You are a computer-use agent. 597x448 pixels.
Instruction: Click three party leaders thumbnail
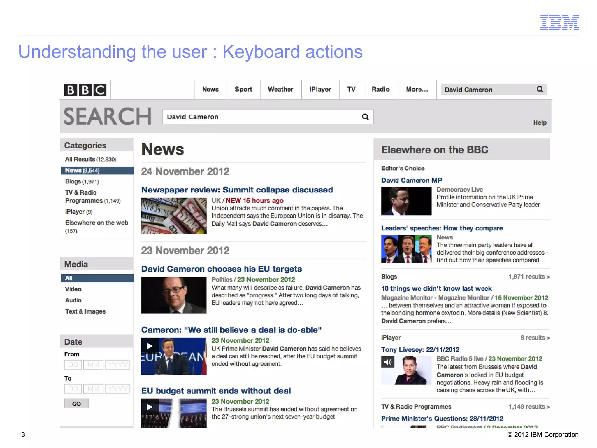tap(406, 249)
